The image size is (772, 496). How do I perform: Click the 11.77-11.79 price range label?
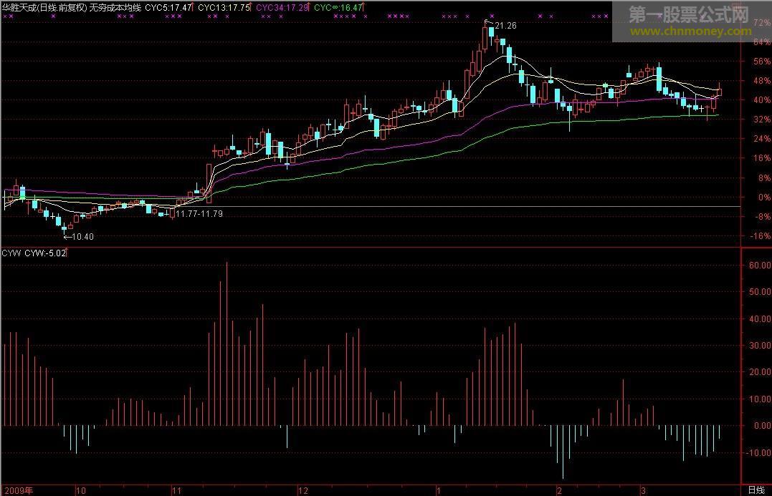(x=199, y=214)
